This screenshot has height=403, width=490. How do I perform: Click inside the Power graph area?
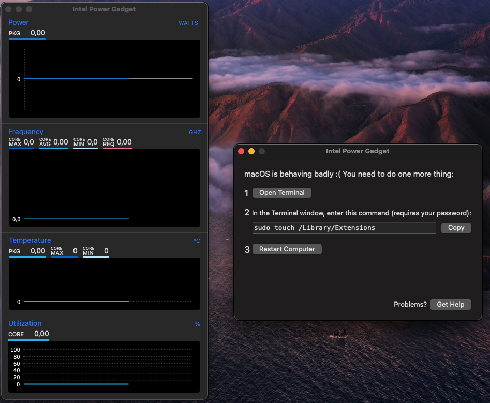pos(105,79)
